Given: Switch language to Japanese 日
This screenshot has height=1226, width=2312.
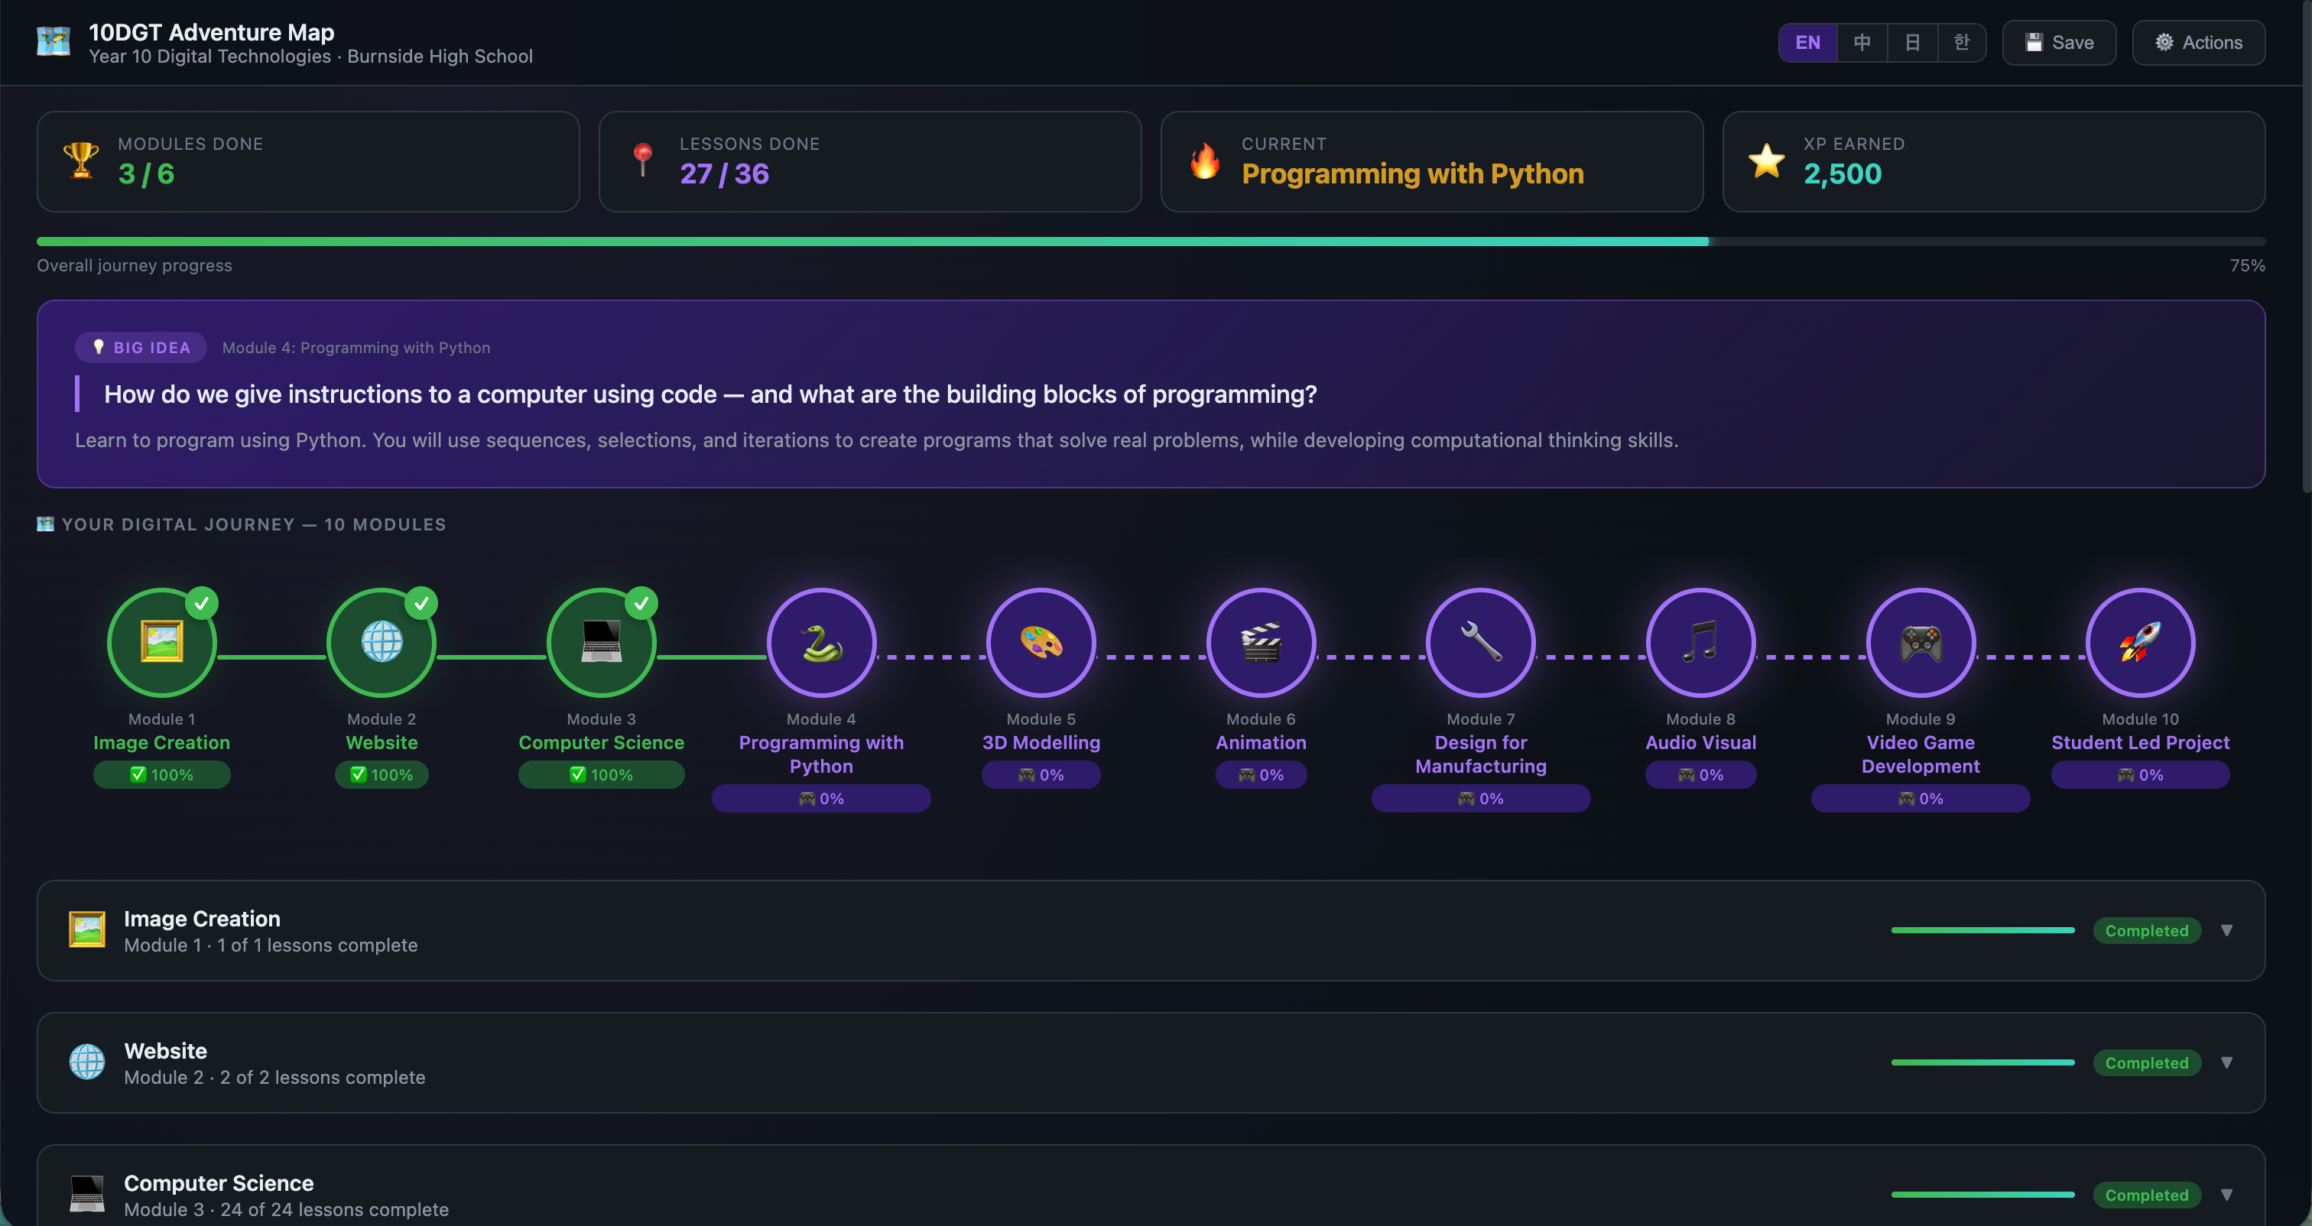Looking at the screenshot, I should pos(1911,42).
